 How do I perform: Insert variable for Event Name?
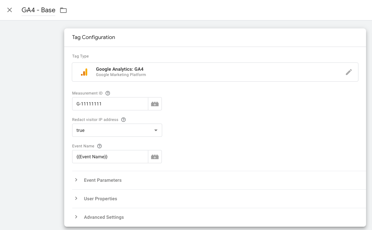pyautogui.click(x=155, y=157)
